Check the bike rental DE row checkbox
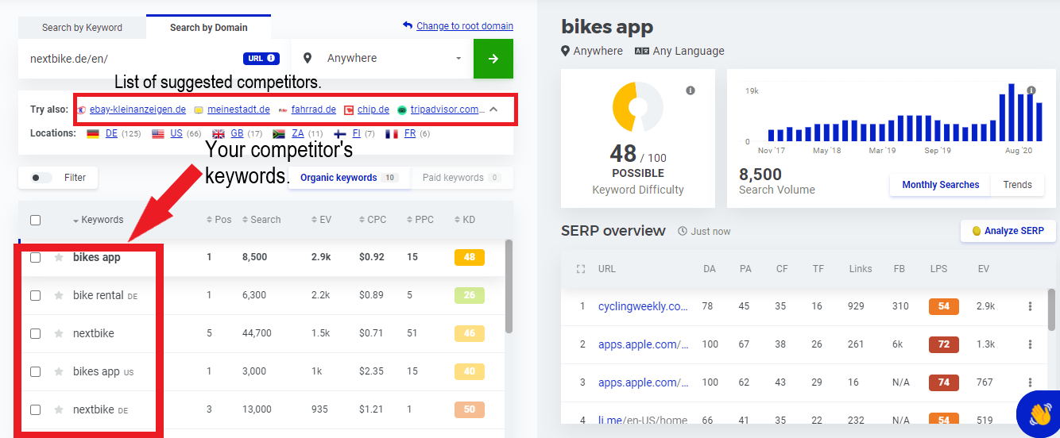1060x438 pixels. click(35, 295)
